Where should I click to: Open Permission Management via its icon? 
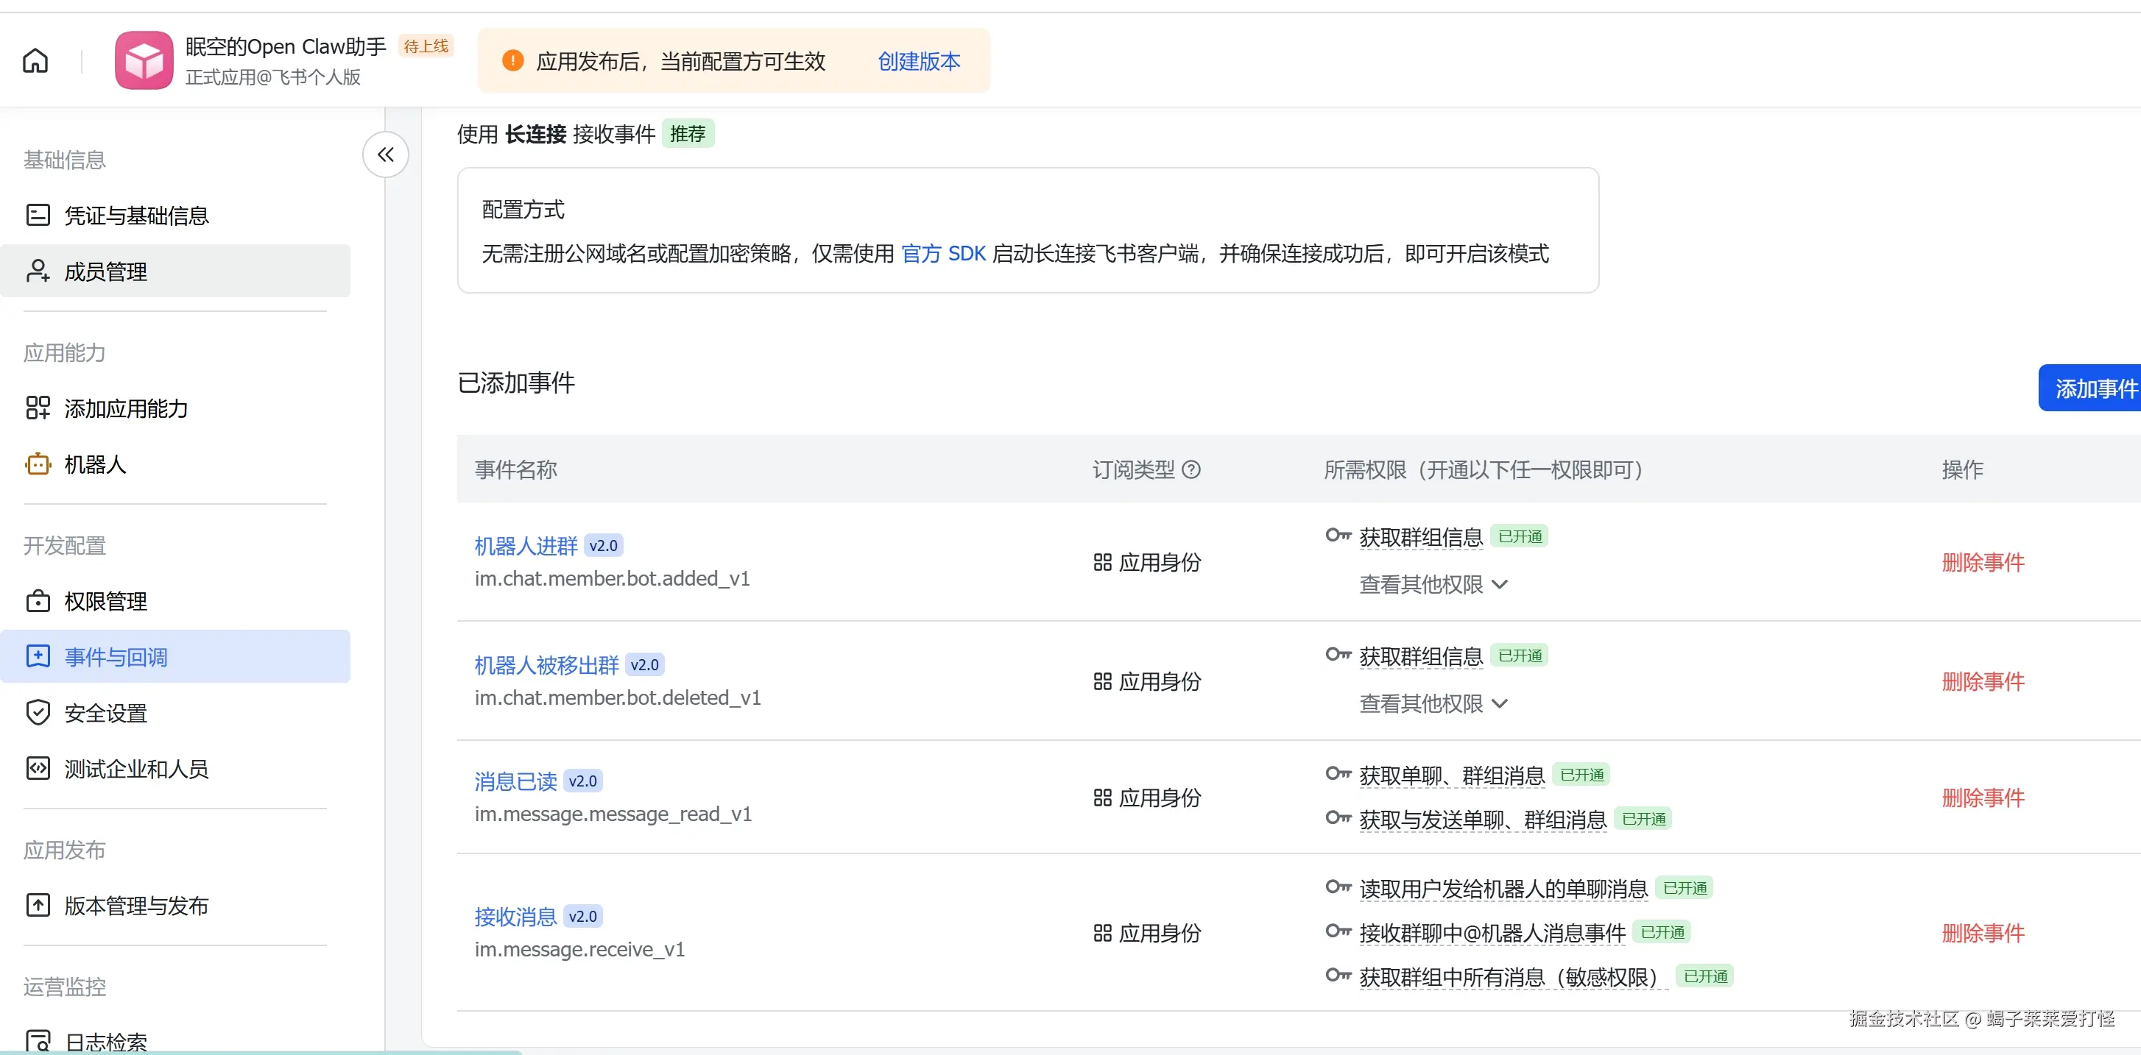pos(38,600)
